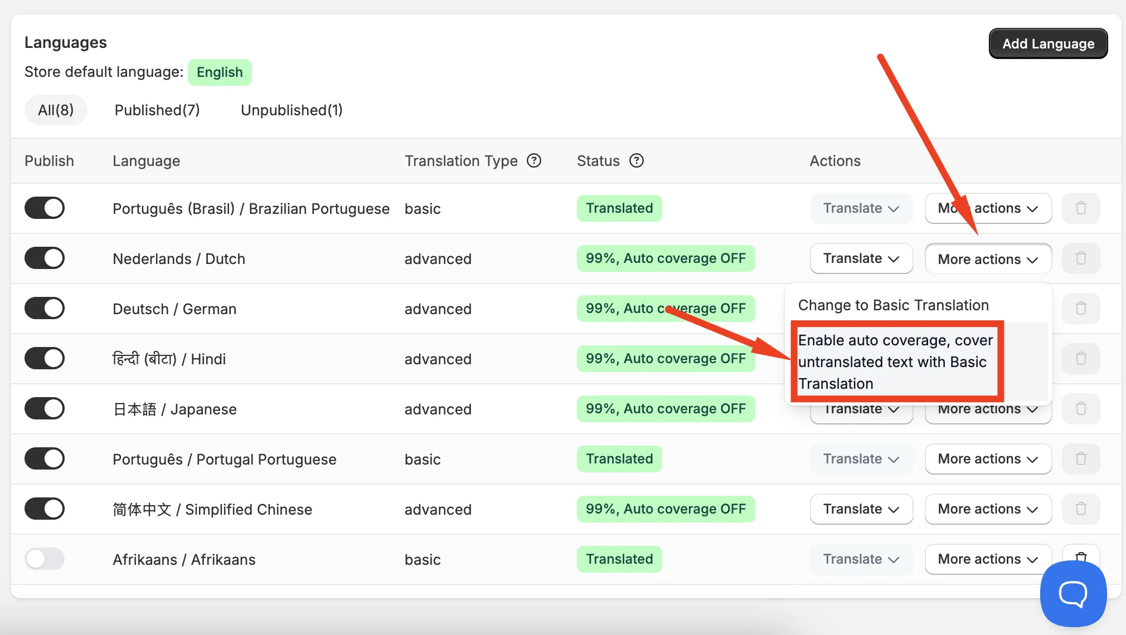The width and height of the screenshot is (1126, 635).
Task: Click the English default language badge
Action: click(x=220, y=72)
